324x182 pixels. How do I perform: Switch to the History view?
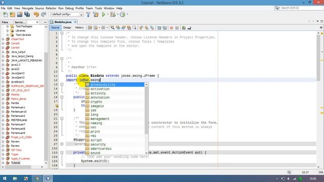[x=79, y=28]
